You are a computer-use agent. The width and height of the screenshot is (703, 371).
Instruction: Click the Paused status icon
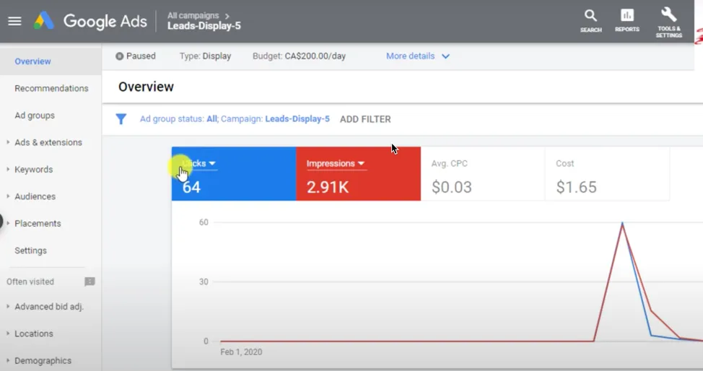(119, 56)
